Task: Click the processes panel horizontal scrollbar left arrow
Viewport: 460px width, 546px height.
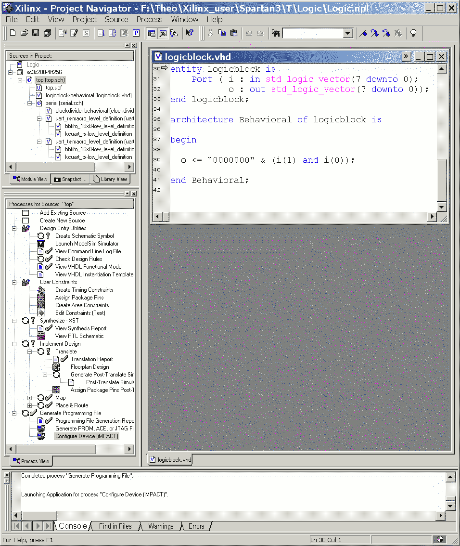Action: point(11,449)
